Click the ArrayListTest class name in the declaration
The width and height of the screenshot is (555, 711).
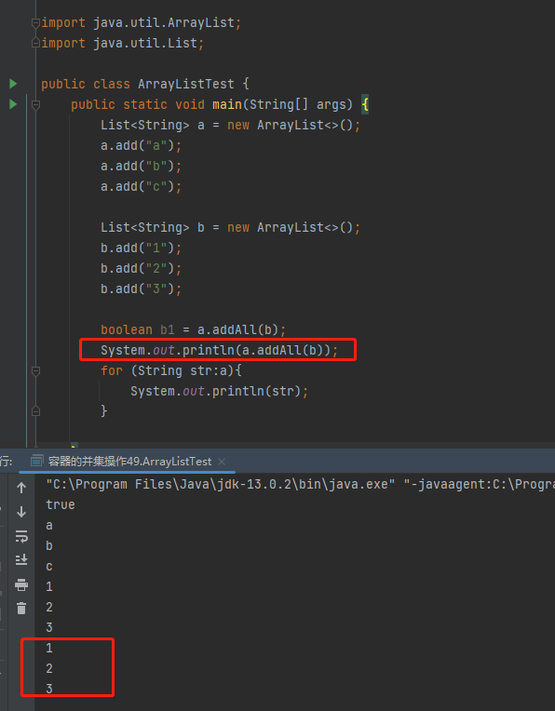[186, 84]
